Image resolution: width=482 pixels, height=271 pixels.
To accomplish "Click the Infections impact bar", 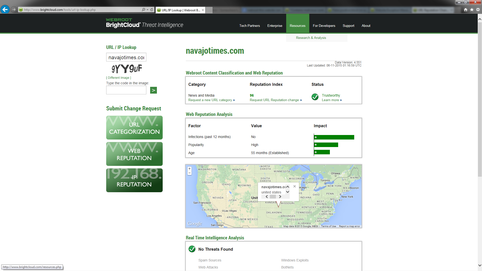I will 334,137.
